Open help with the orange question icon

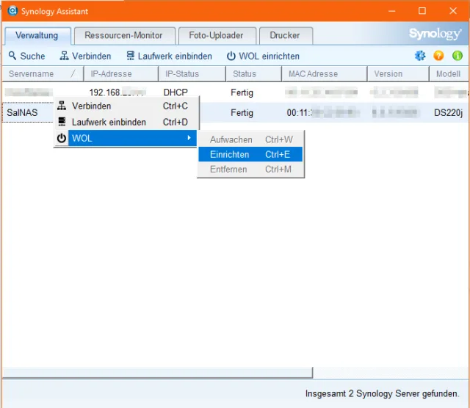click(439, 56)
